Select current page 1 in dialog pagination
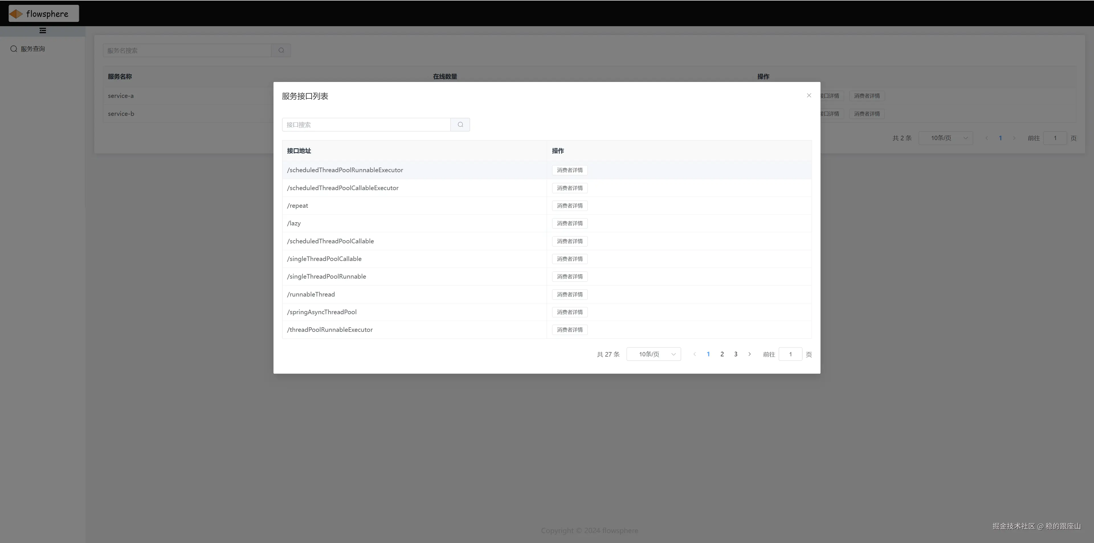 [x=708, y=354]
